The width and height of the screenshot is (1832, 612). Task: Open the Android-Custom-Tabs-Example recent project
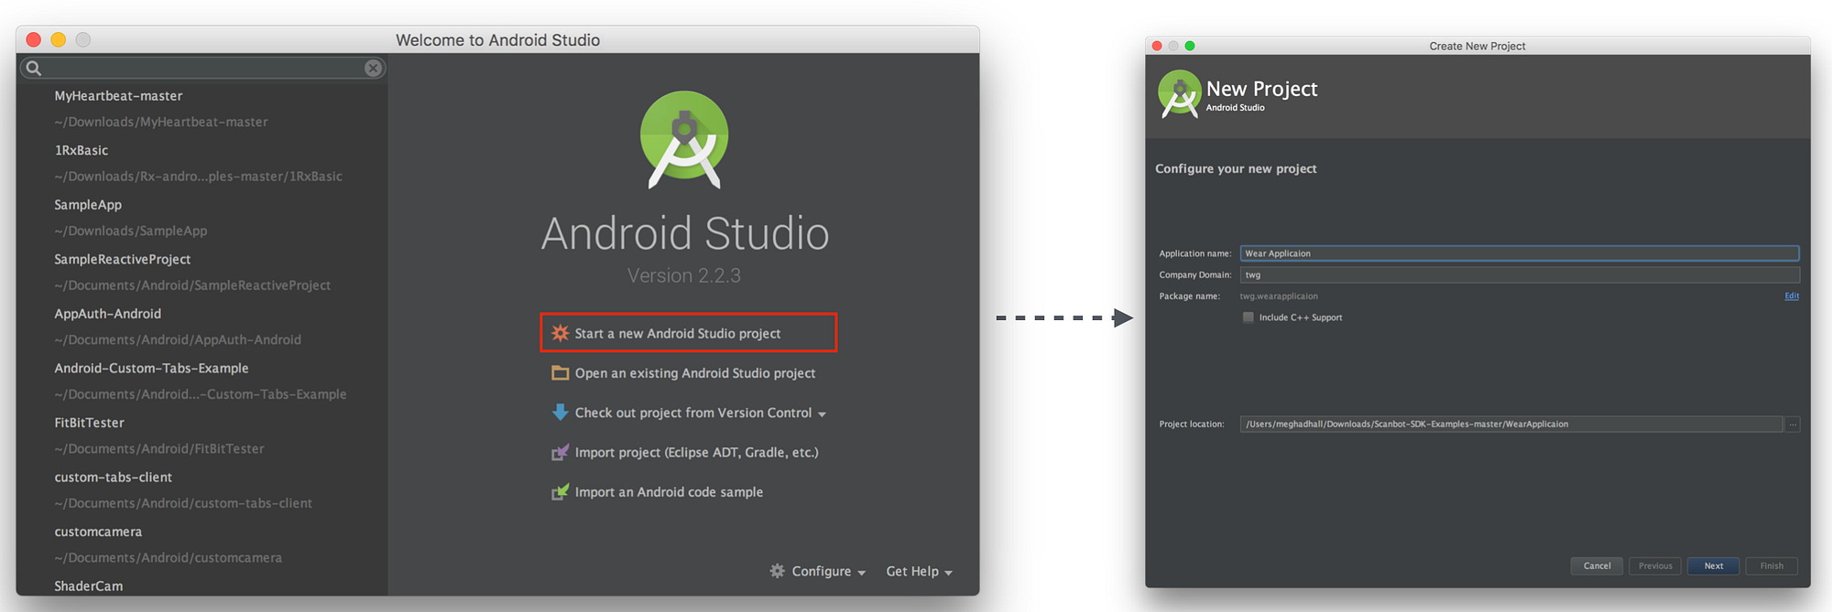pyautogui.click(x=151, y=369)
